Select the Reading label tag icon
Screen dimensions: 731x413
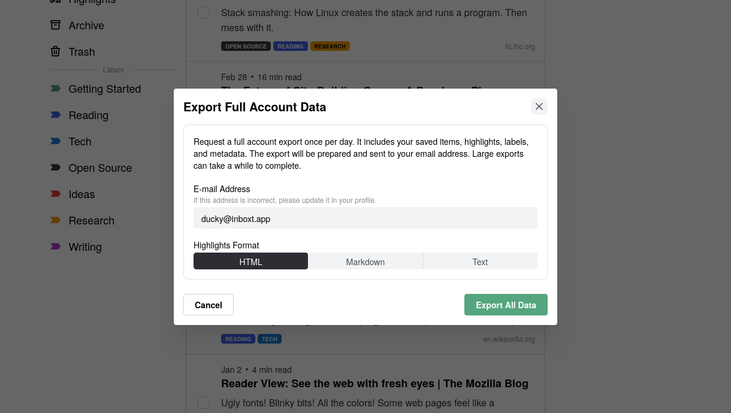(55, 115)
